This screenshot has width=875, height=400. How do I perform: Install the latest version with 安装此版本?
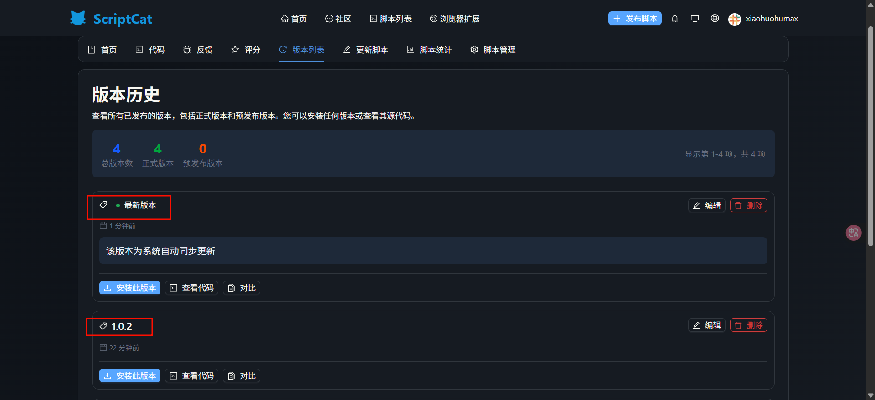pos(130,288)
